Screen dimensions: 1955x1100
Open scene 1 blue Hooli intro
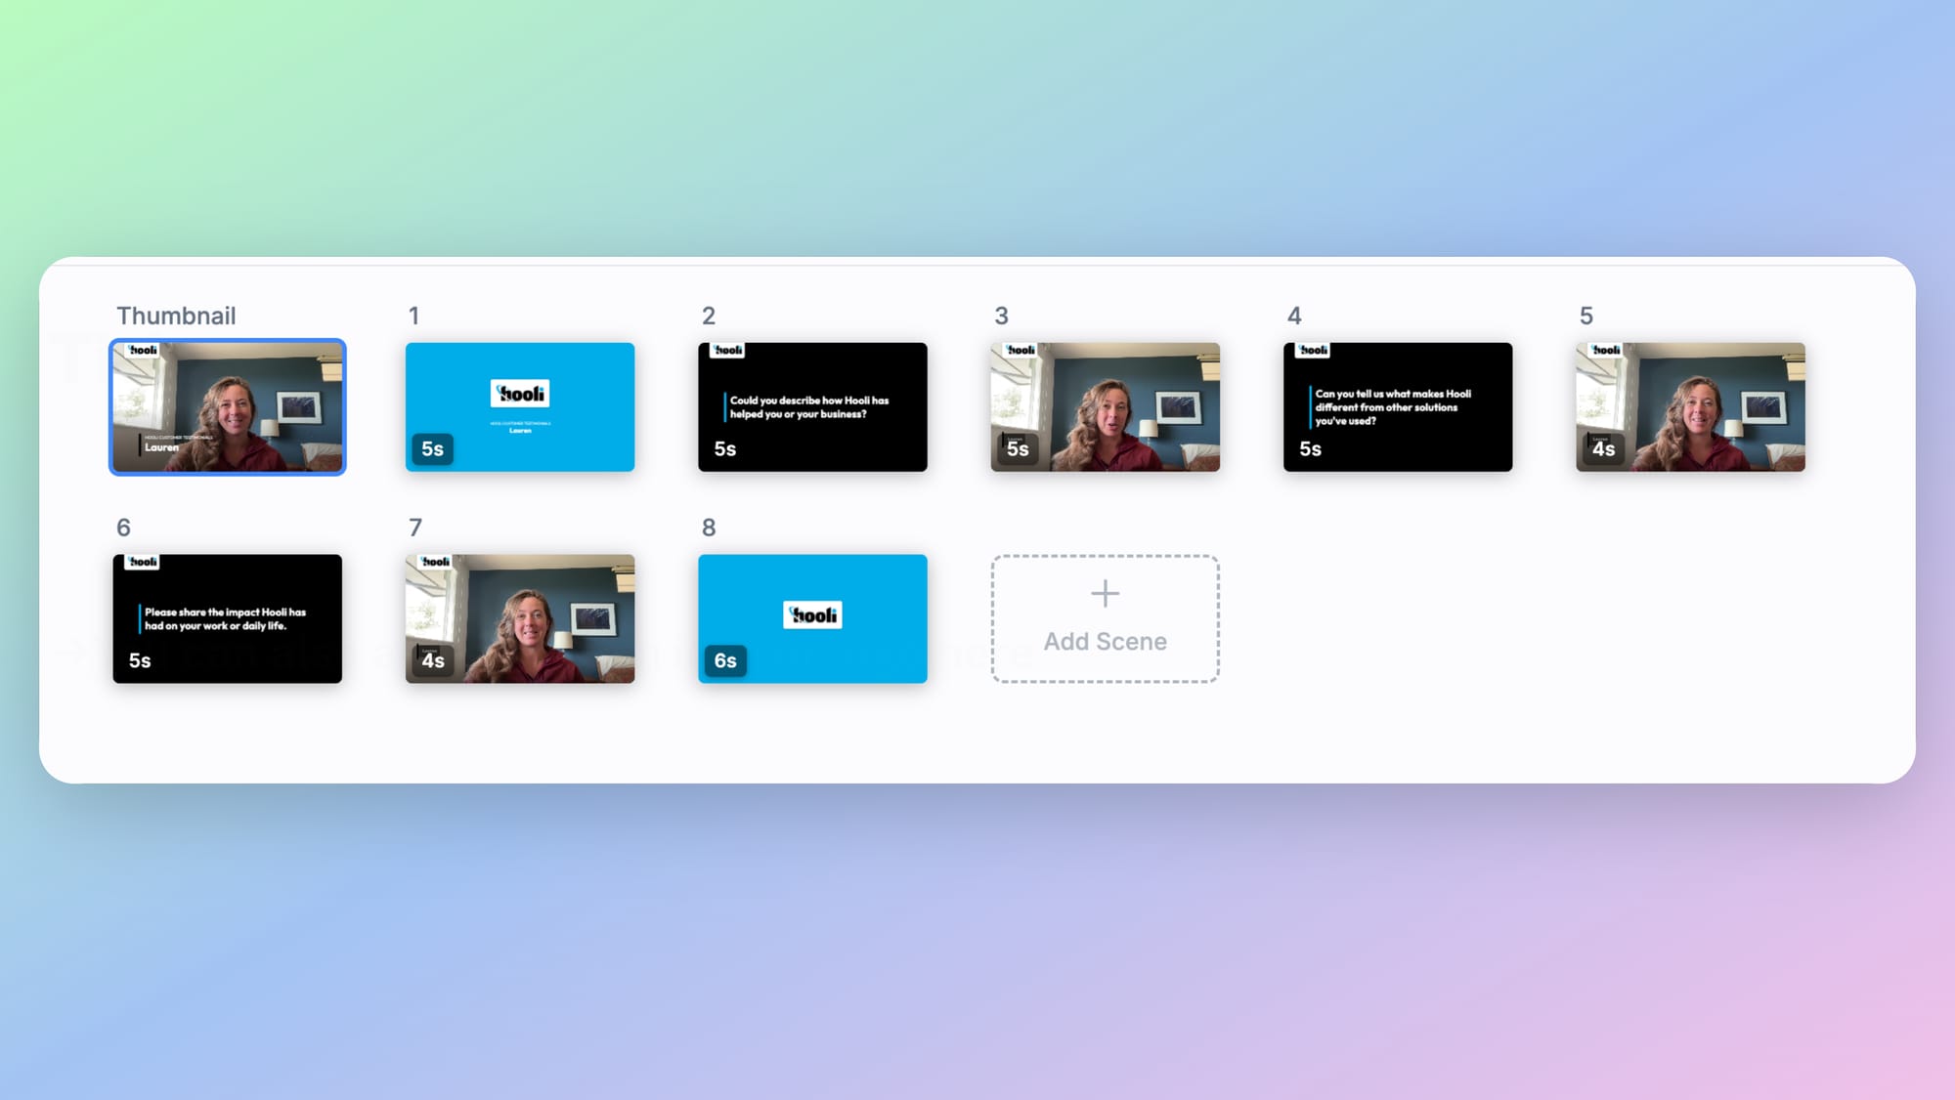click(519, 406)
